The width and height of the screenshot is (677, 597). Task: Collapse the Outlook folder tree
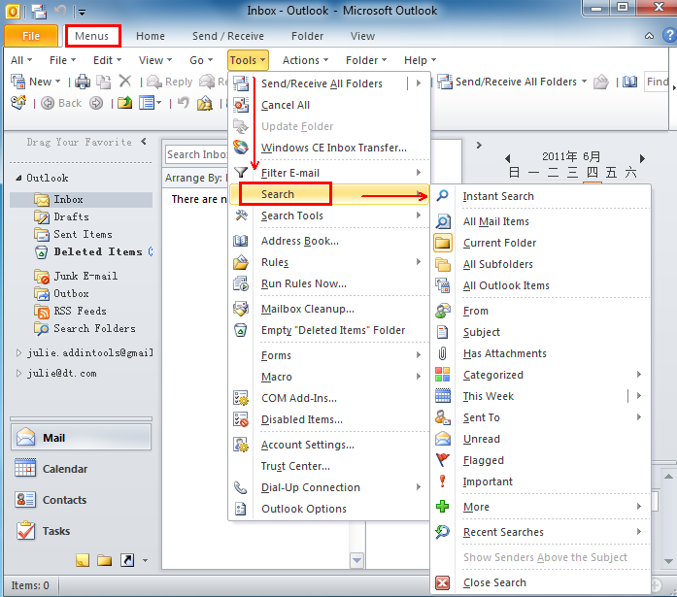point(18,178)
